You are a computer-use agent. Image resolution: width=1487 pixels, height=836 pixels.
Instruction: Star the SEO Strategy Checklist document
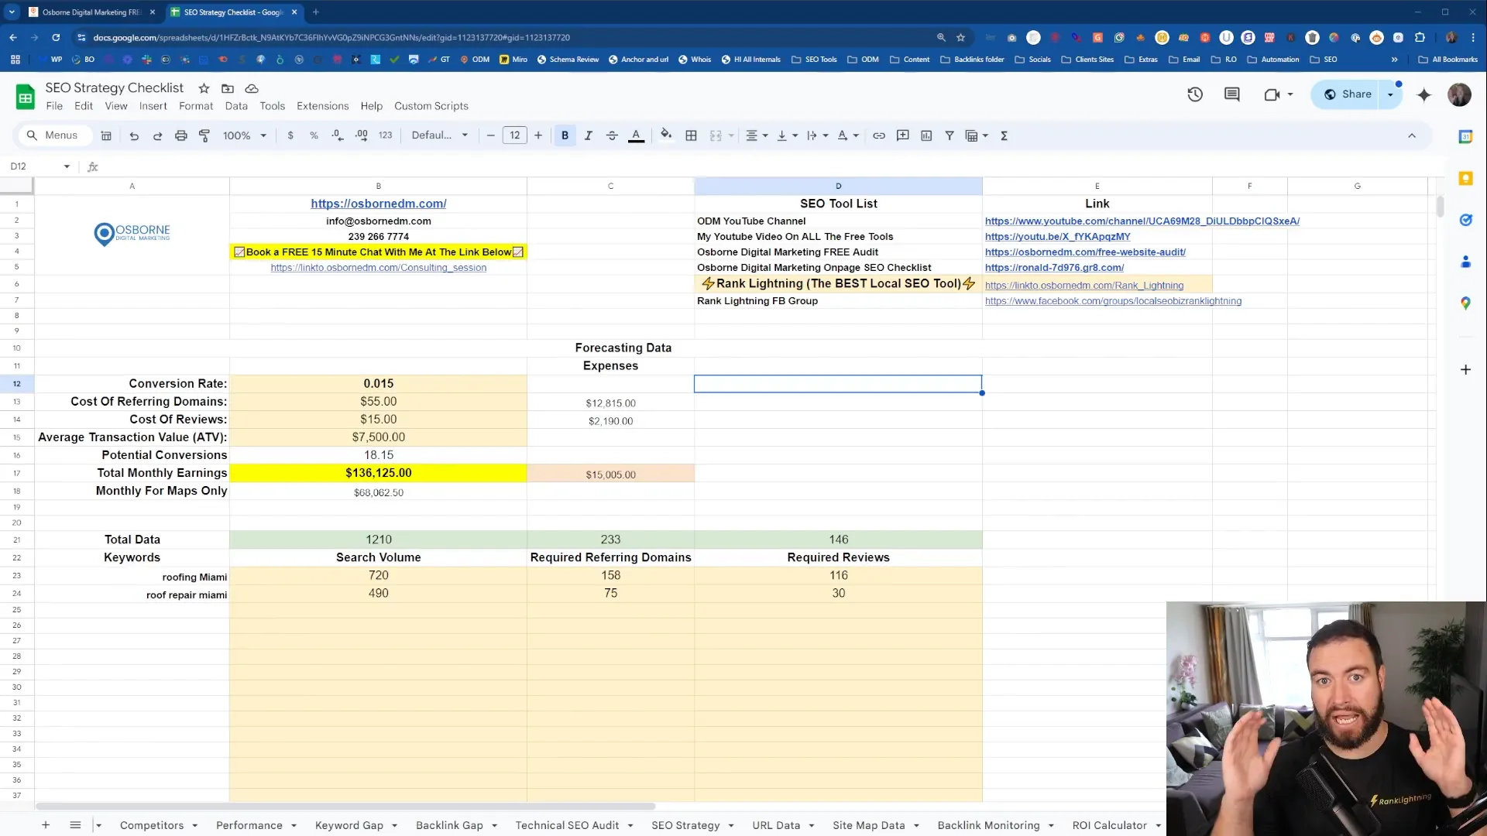pyautogui.click(x=204, y=88)
